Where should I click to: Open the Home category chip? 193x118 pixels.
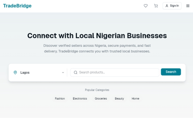(x=136, y=99)
